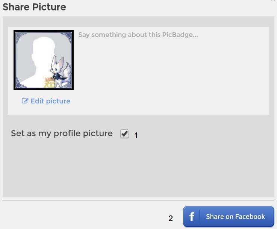Close the Share Picture dialog
Image resolution: width=277 pixels, height=229 pixels.
(x=274, y=0)
